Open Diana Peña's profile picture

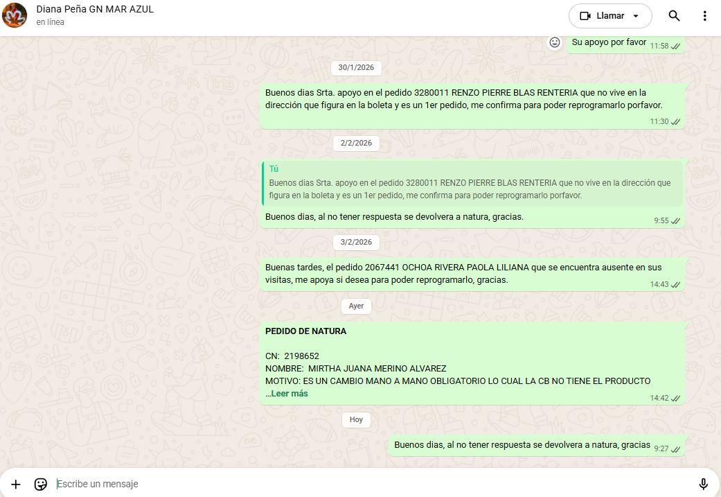pyautogui.click(x=15, y=15)
